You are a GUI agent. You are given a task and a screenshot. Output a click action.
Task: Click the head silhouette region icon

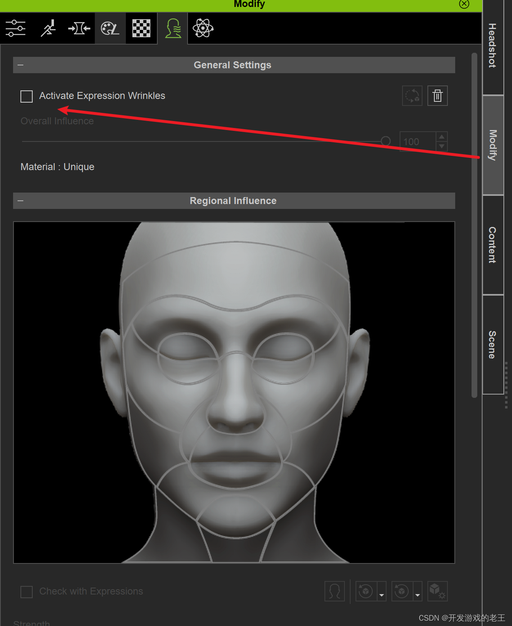pyautogui.click(x=335, y=591)
